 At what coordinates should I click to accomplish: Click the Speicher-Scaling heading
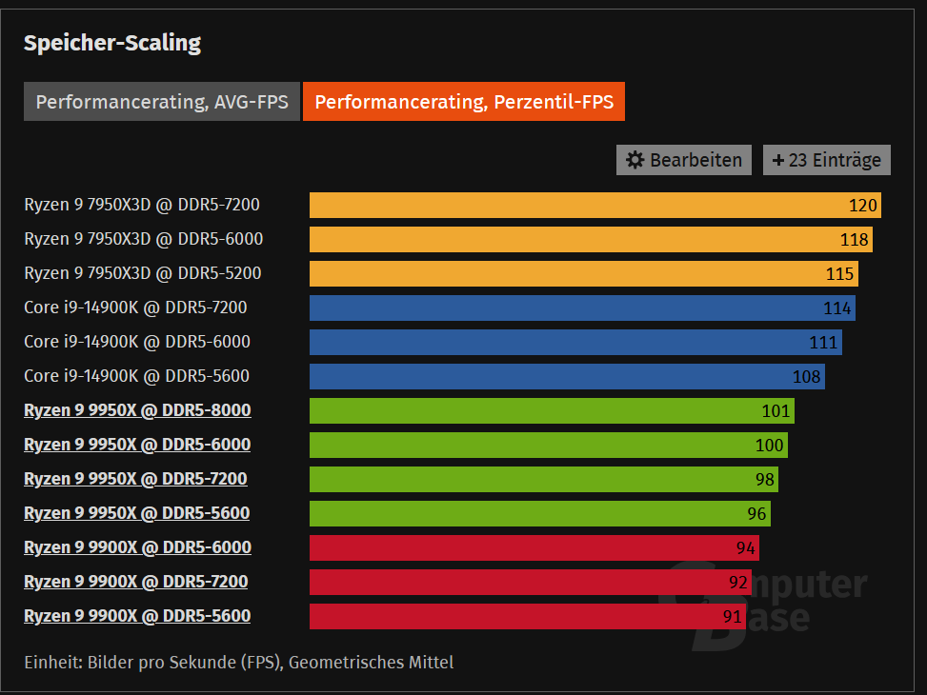click(x=112, y=43)
